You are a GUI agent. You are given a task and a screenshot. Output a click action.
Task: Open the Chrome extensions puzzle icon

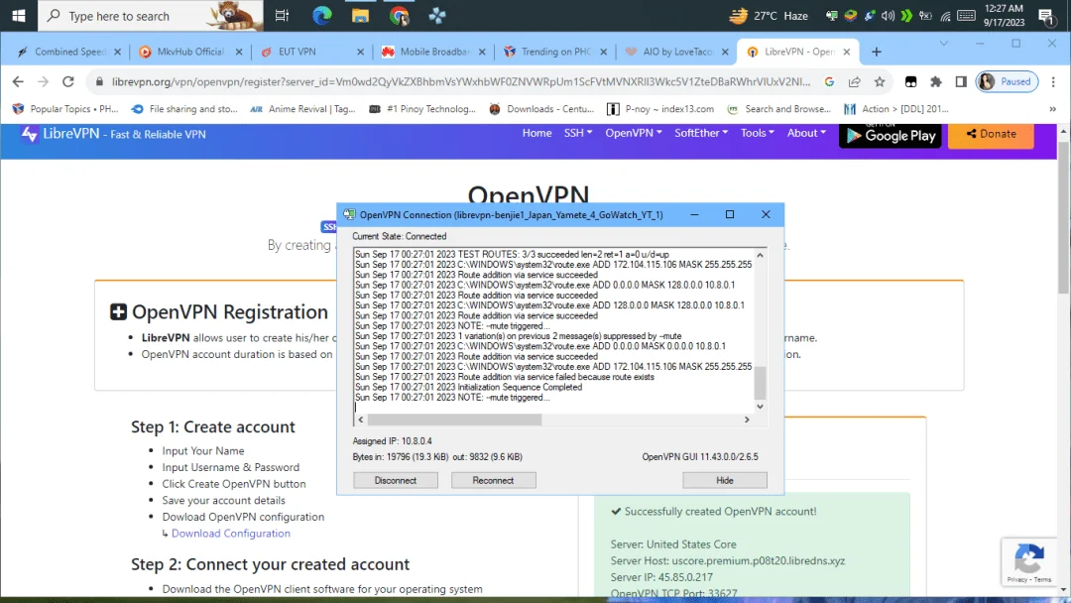pyautogui.click(x=936, y=81)
